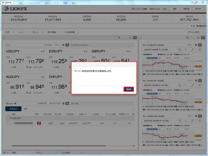Image resolution: width=208 pixels, height=156 pixels.
Task: Zoom in on EUR/JPY chart
Action: click(x=180, y=85)
